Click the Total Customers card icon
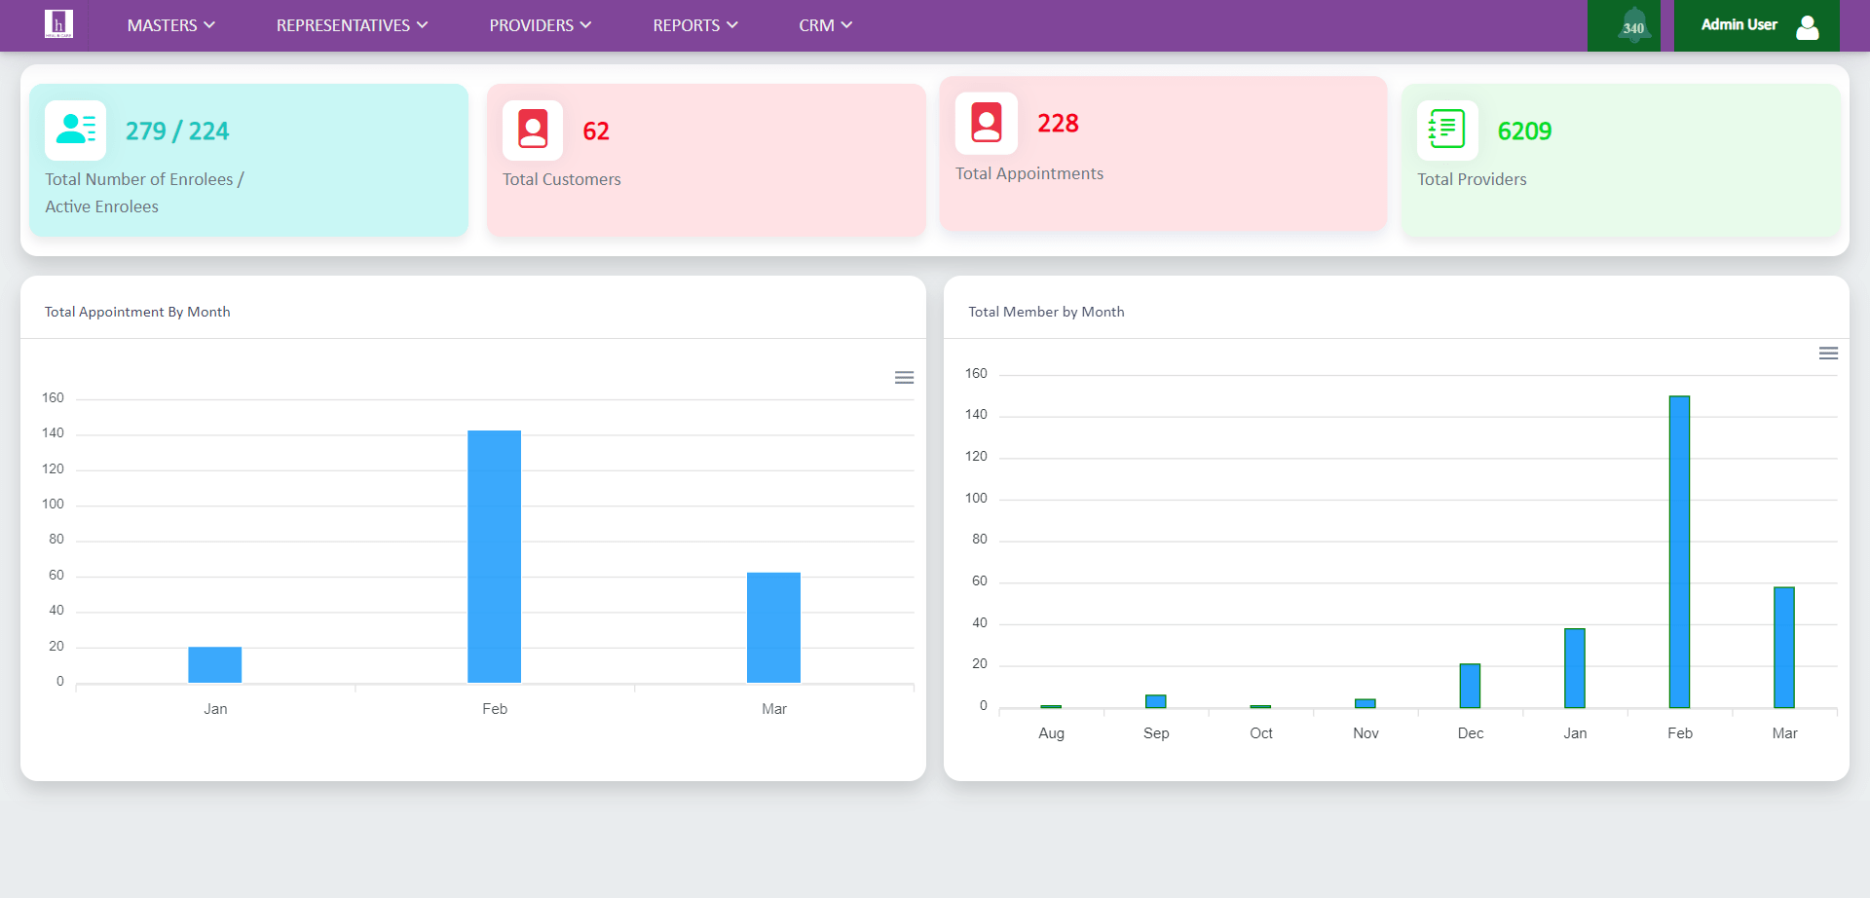The height and width of the screenshot is (898, 1870). pos(533,130)
